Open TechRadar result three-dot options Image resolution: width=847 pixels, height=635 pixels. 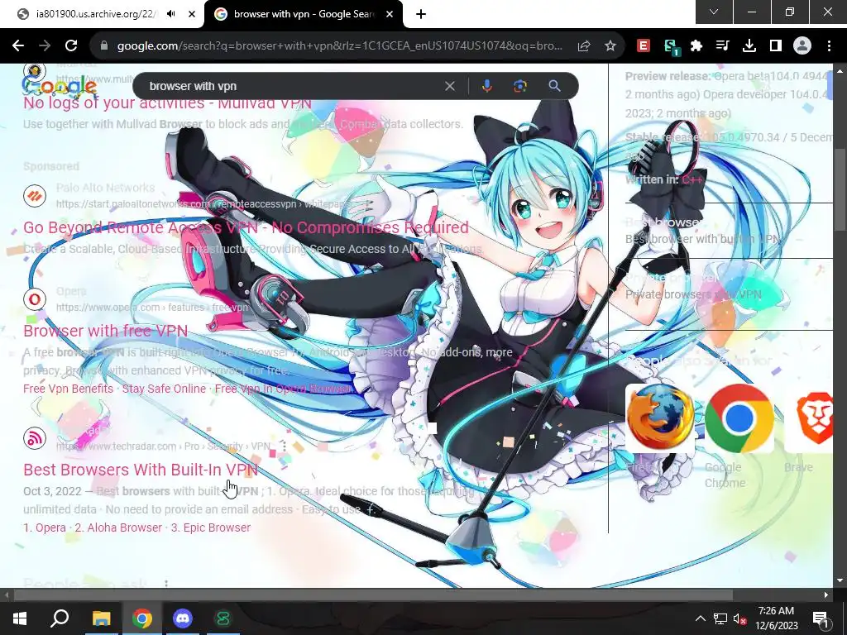click(x=284, y=446)
